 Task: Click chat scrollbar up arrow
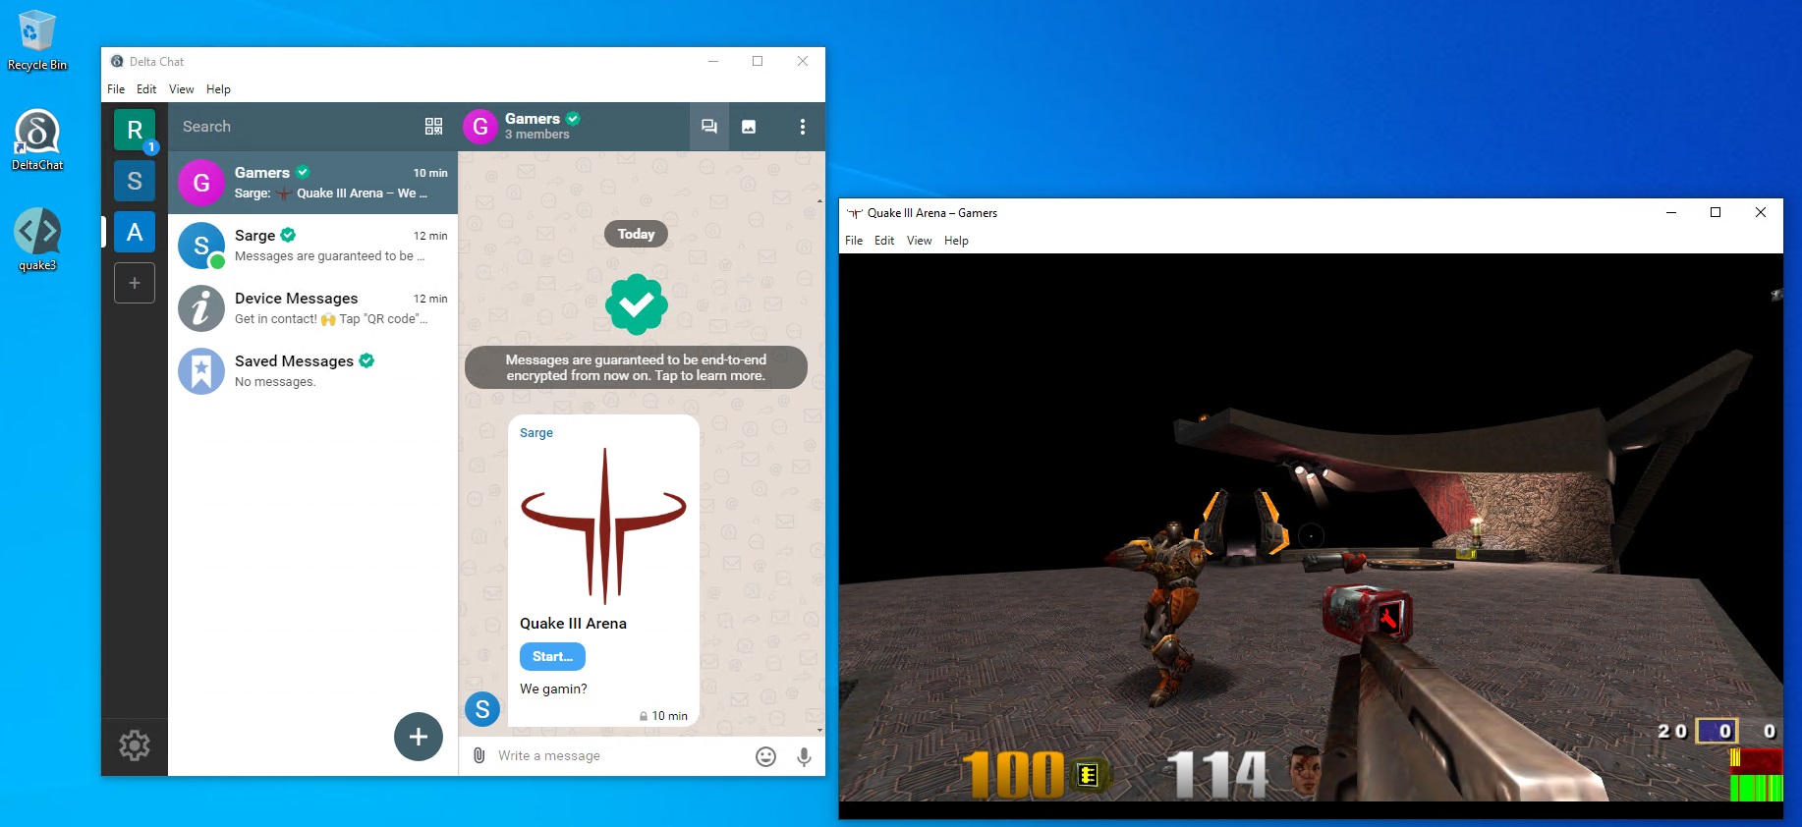pyautogui.click(x=820, y=201)
